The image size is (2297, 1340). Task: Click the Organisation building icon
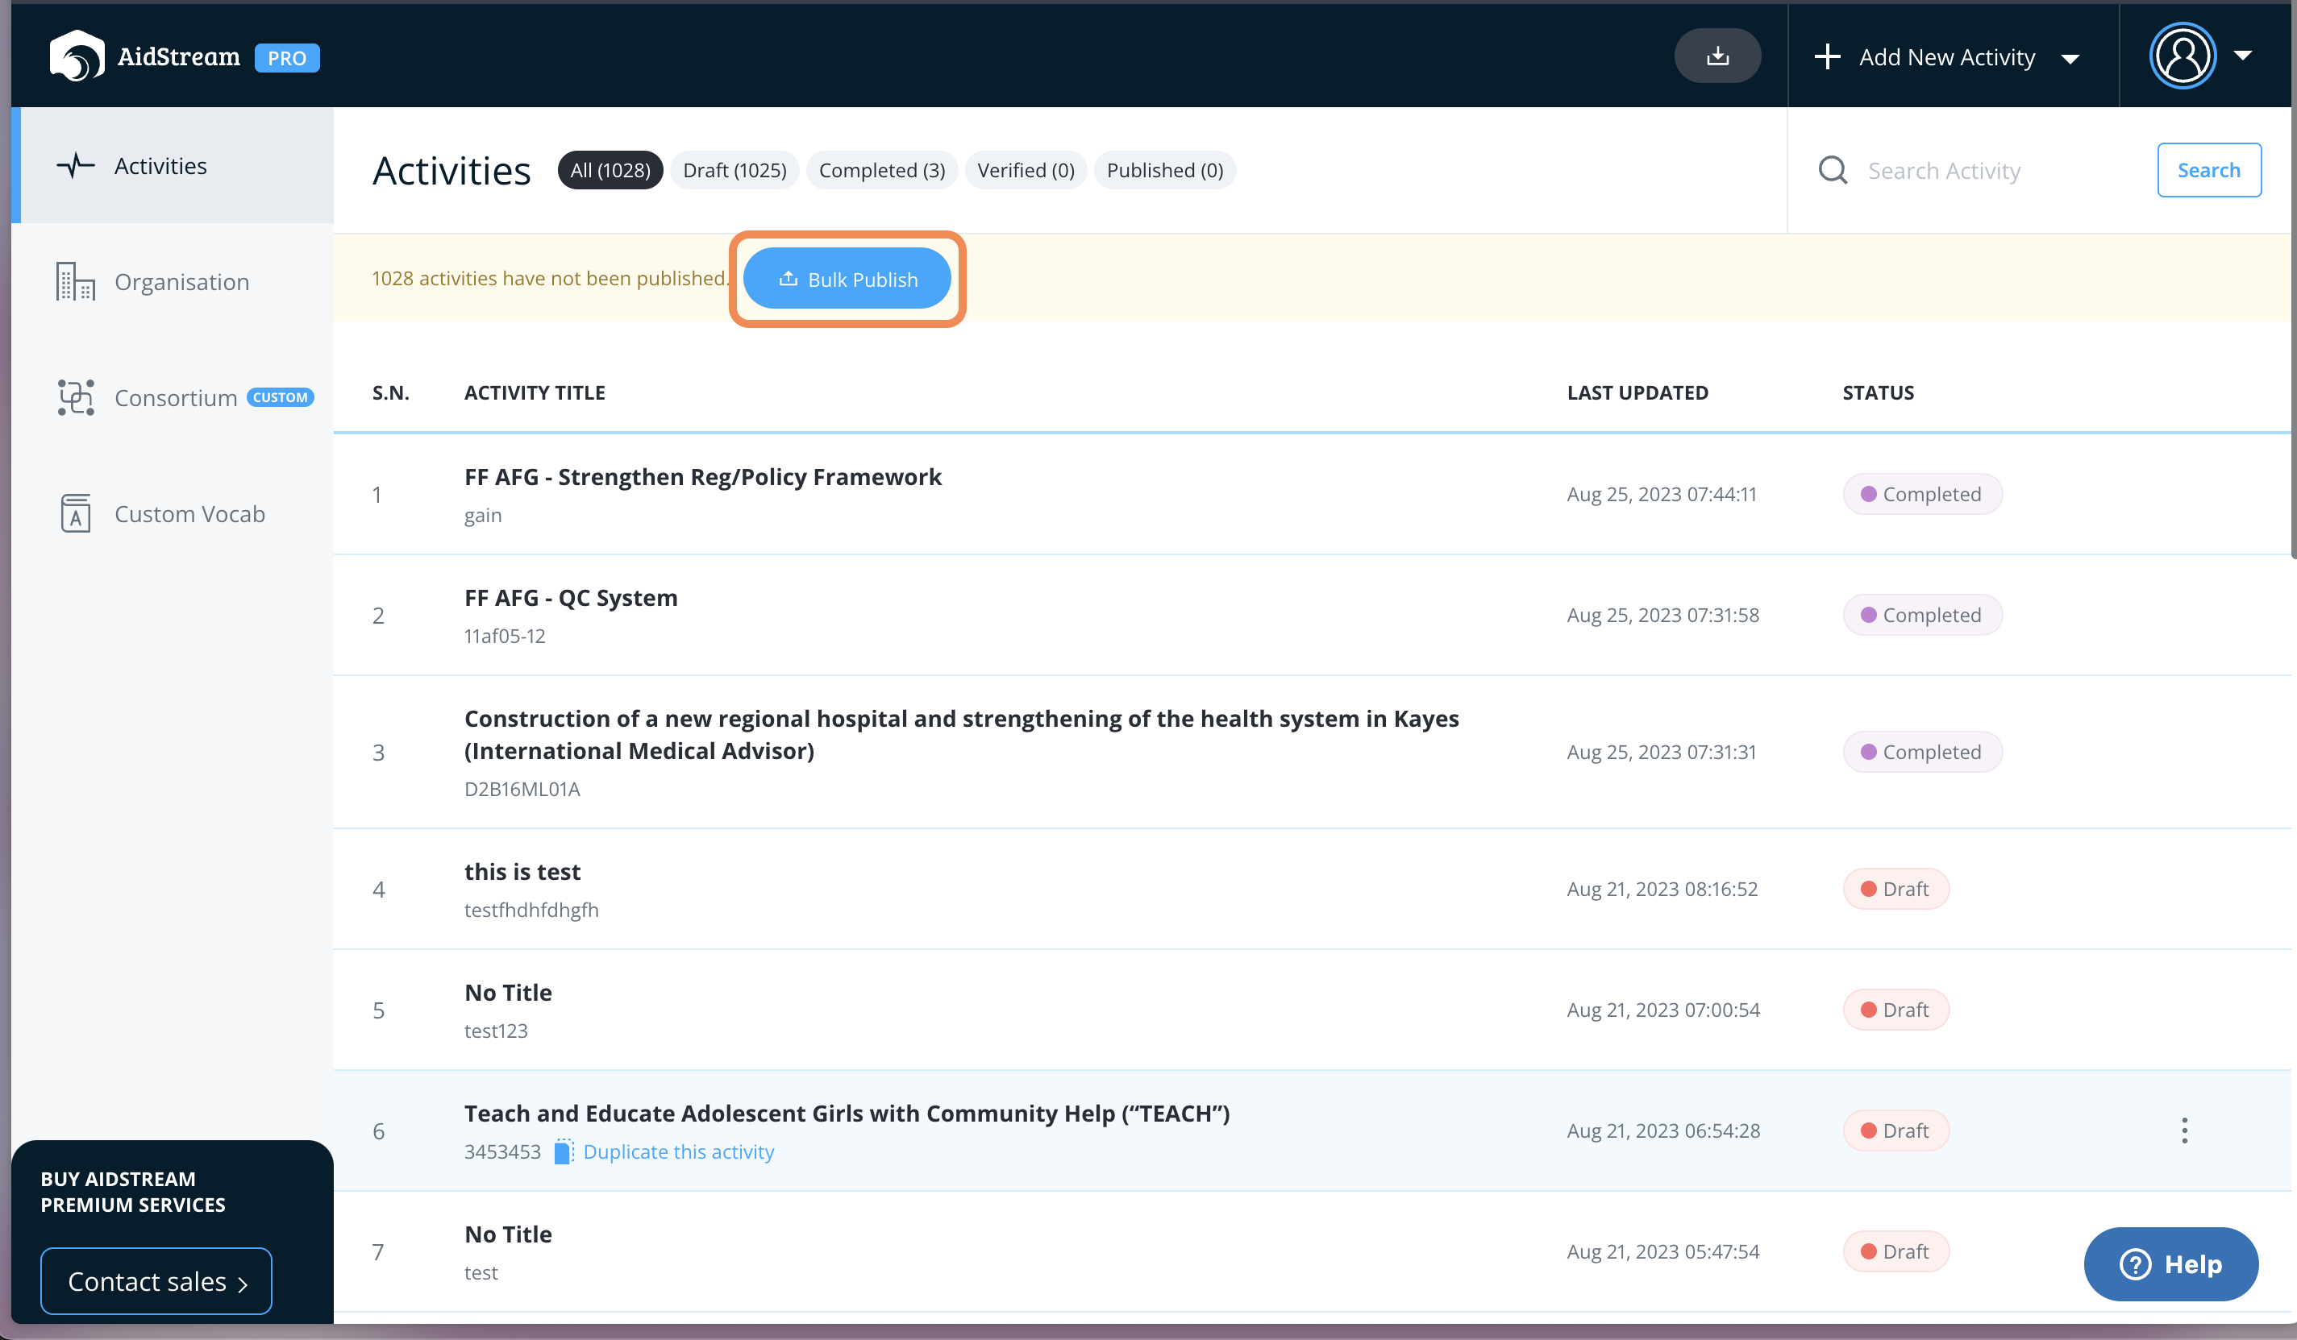click(76, 281)
